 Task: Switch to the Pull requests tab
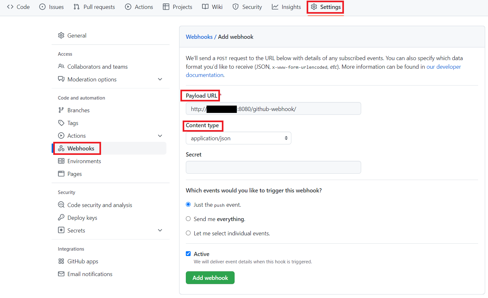pyautogui.click(x=94, y=7)
